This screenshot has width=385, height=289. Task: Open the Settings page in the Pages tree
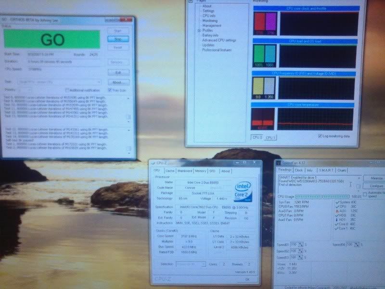click(208, 11)
